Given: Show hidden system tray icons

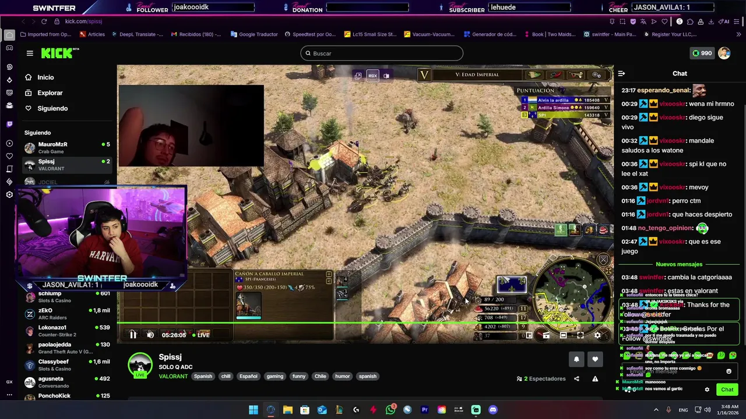Looking at the screenshot, I should coord(656,410).
